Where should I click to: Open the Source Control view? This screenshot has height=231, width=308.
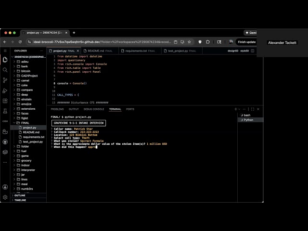pyautogui.click(x=5, y=80)
